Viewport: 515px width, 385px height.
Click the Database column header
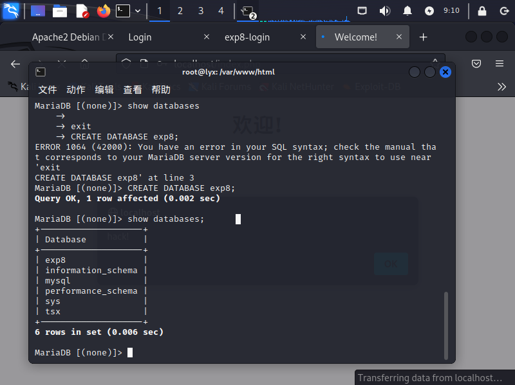66,239
